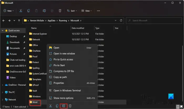
Task: Go back with the left arrow
Action: [4, 21]
